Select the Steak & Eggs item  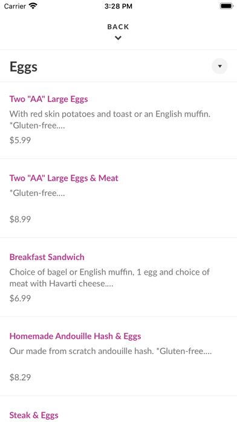[34, 415]
